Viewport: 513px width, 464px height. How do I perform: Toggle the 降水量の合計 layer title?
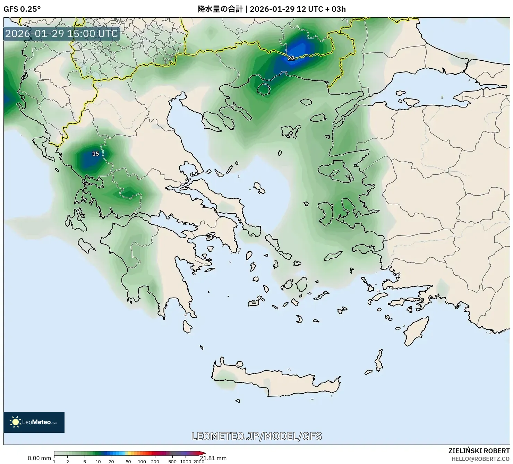(219, 8)
